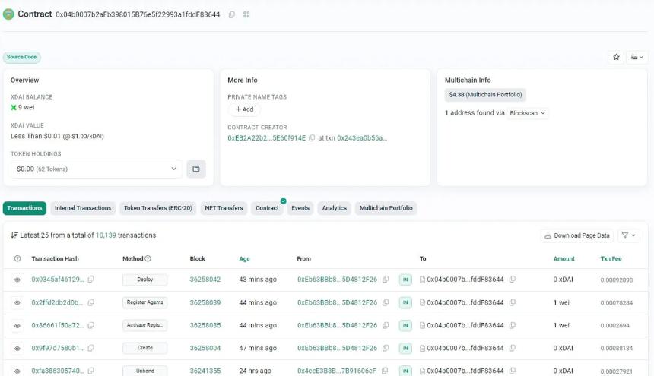Click the 10,139 total transactions link

click(x=106, y=235)
